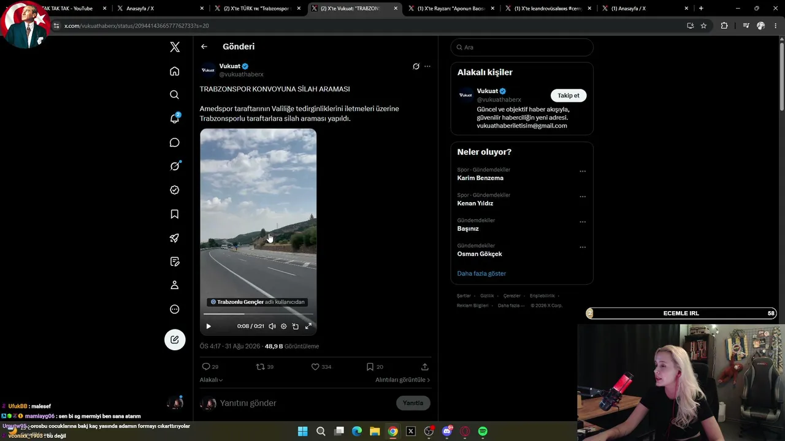The height and width of the screenshot is (441, 785).
Task: Open Vukuat profile name in post header
Action: coord(230,66)
